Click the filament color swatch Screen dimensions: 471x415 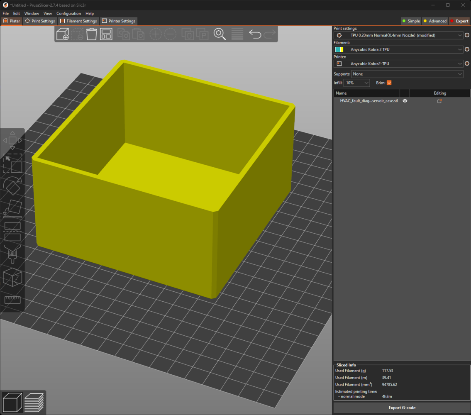tap(339, 50)
